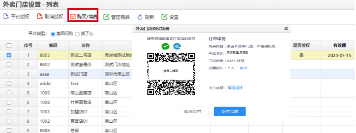Uncheck the 测试二号店 row checkbox

[x=9, y=55]
